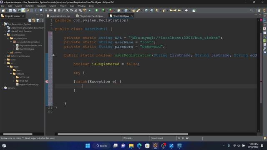
Task: Open the Window menu
Action: tap(81, 6)
